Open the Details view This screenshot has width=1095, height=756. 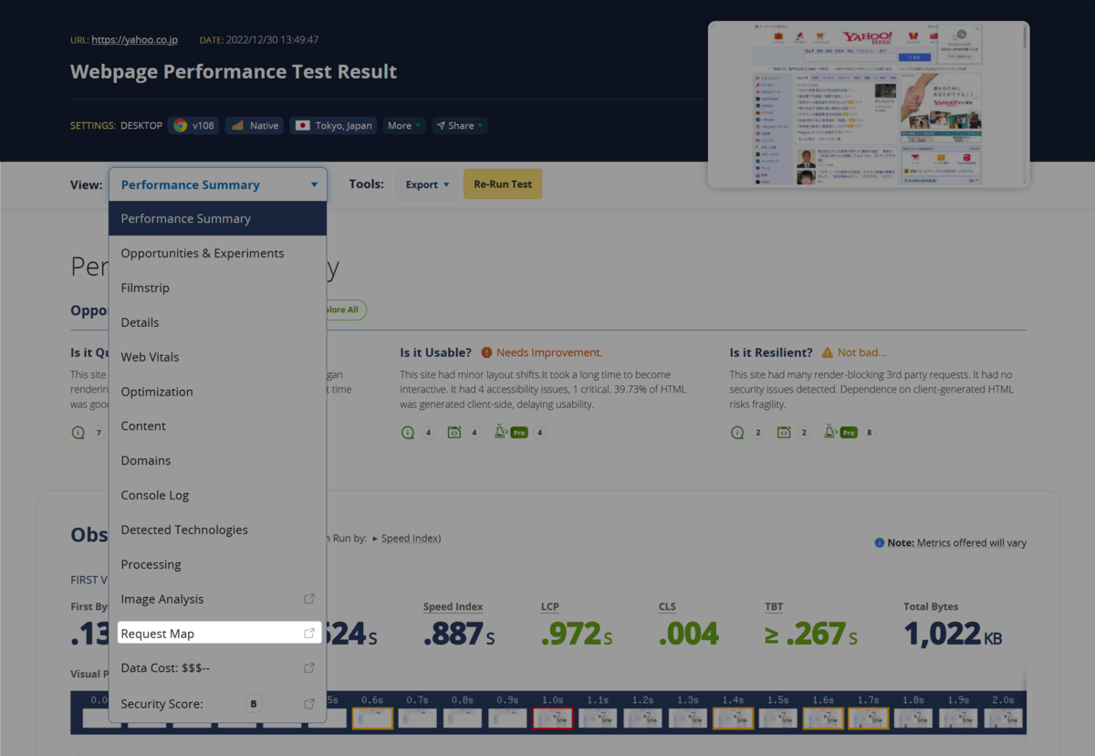218,322
